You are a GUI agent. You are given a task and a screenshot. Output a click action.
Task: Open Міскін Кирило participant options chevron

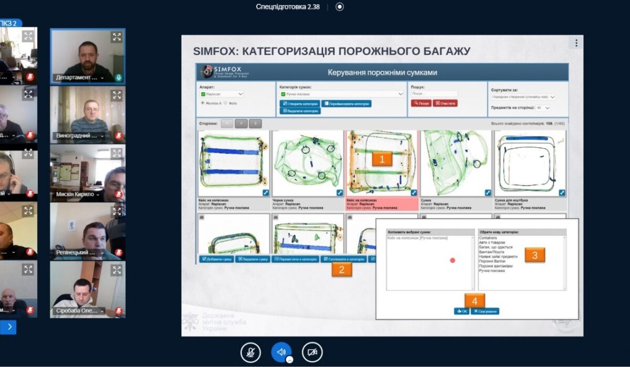[98, 194]
